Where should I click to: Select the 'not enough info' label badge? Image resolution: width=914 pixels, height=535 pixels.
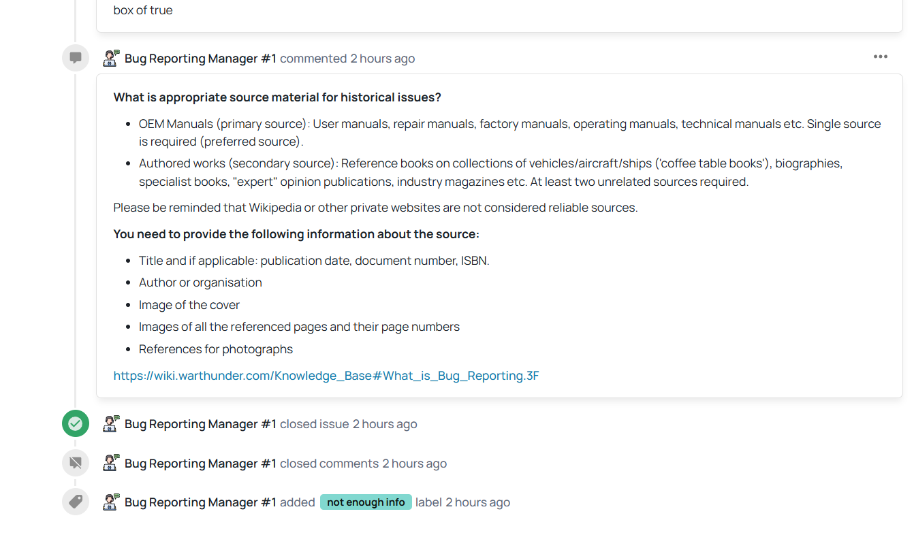pyautogui.click(x=366, y=502)
